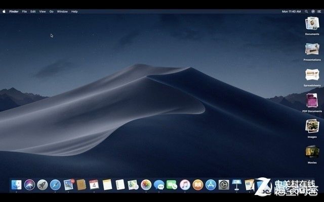Open Messages app in dock

pyautogui.click(x=159, y=185)
